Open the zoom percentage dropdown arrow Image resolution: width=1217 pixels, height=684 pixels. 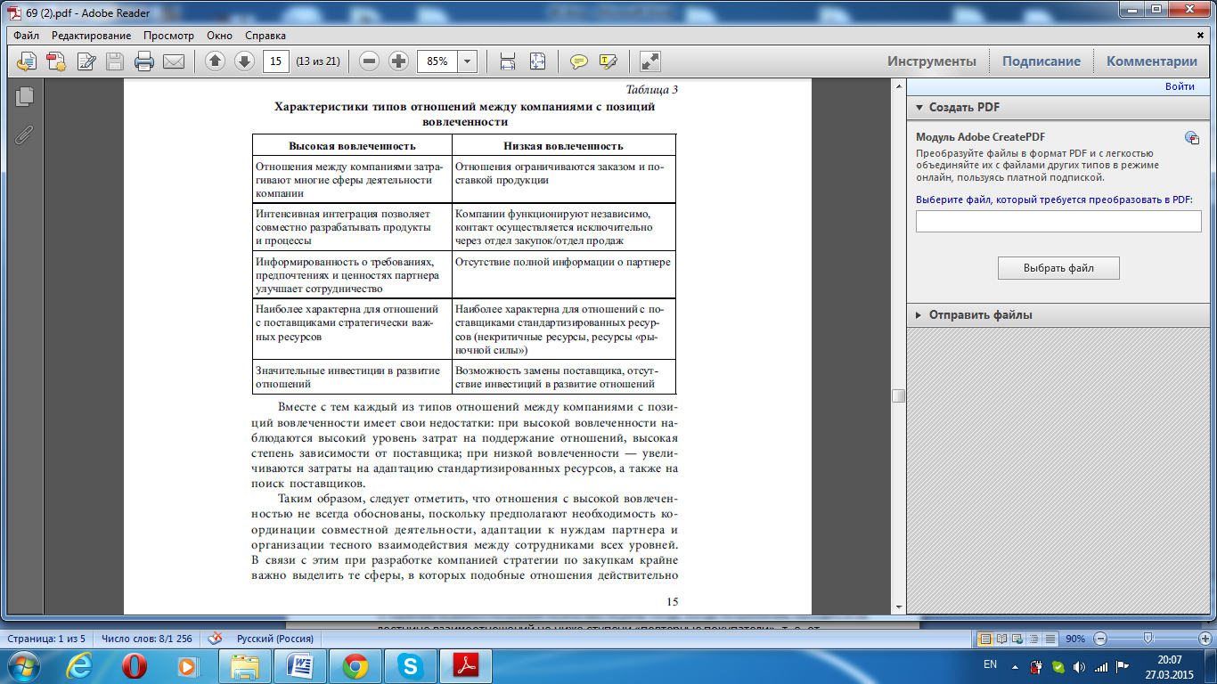[x=468, y=61]
